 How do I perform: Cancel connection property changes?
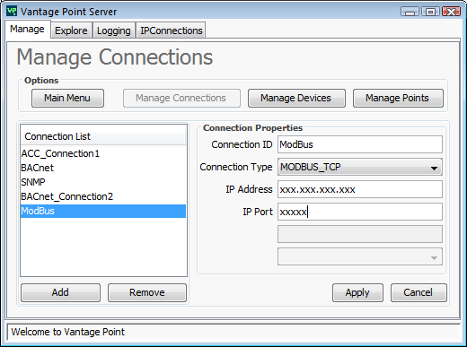tap(419, 292)
